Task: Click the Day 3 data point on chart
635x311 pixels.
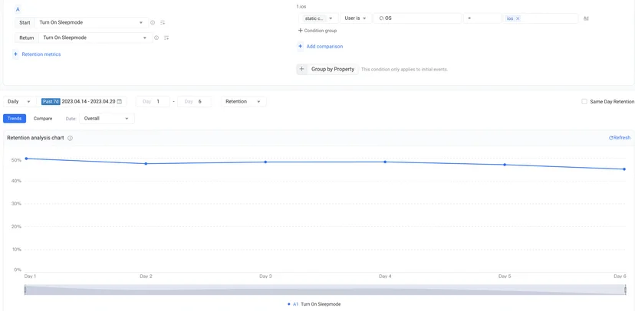Action: (265, 162)
